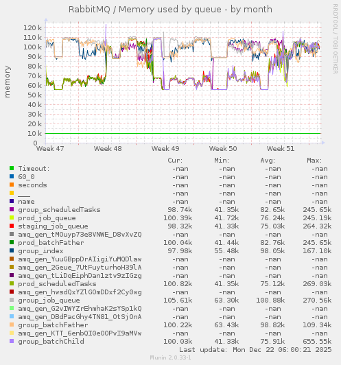Click the olive prod_scheduledTasks legend swatch
The image size is (341, 365).
click(12, 283)
